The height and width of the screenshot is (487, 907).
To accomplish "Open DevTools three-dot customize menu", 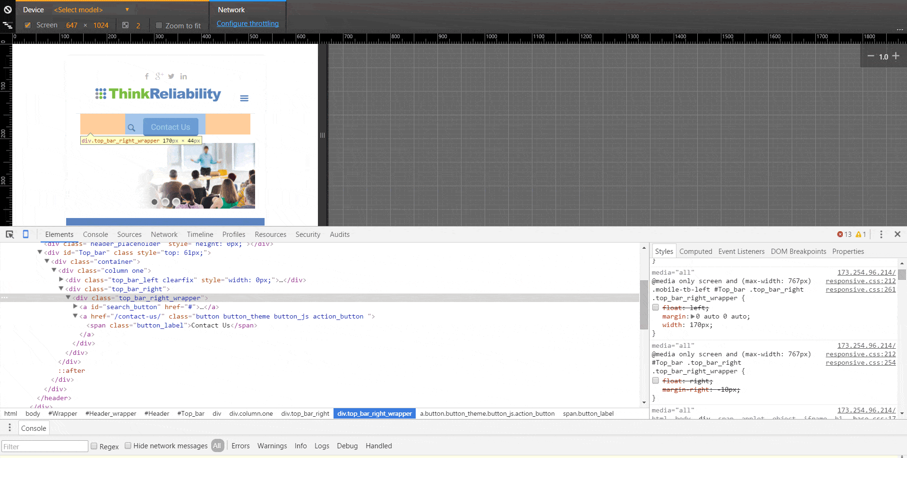I will point(881,235).
